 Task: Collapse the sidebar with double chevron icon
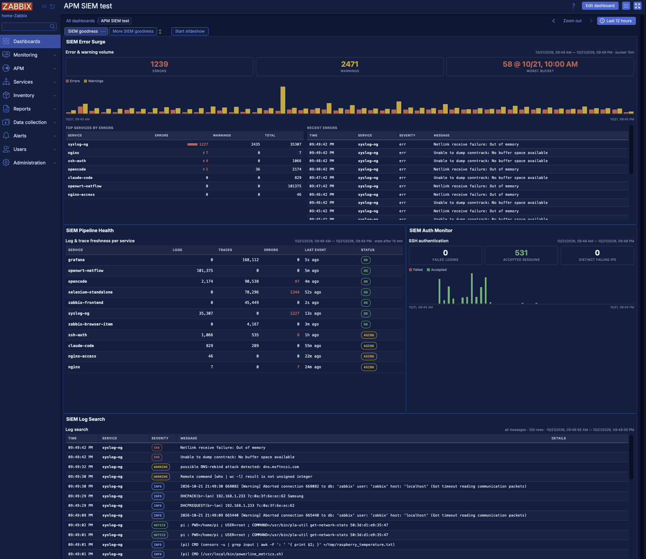coord(44,6)
